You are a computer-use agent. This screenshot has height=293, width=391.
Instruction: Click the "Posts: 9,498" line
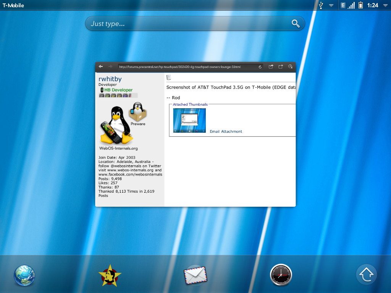point(110,179)
